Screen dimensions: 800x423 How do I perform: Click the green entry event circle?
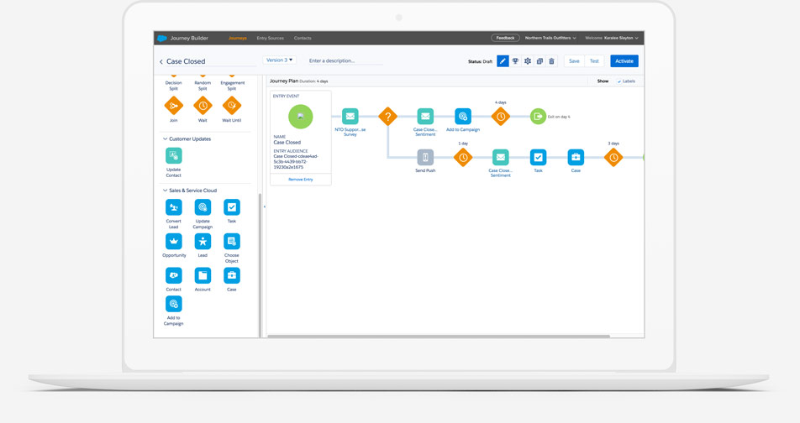pos(301,117)
